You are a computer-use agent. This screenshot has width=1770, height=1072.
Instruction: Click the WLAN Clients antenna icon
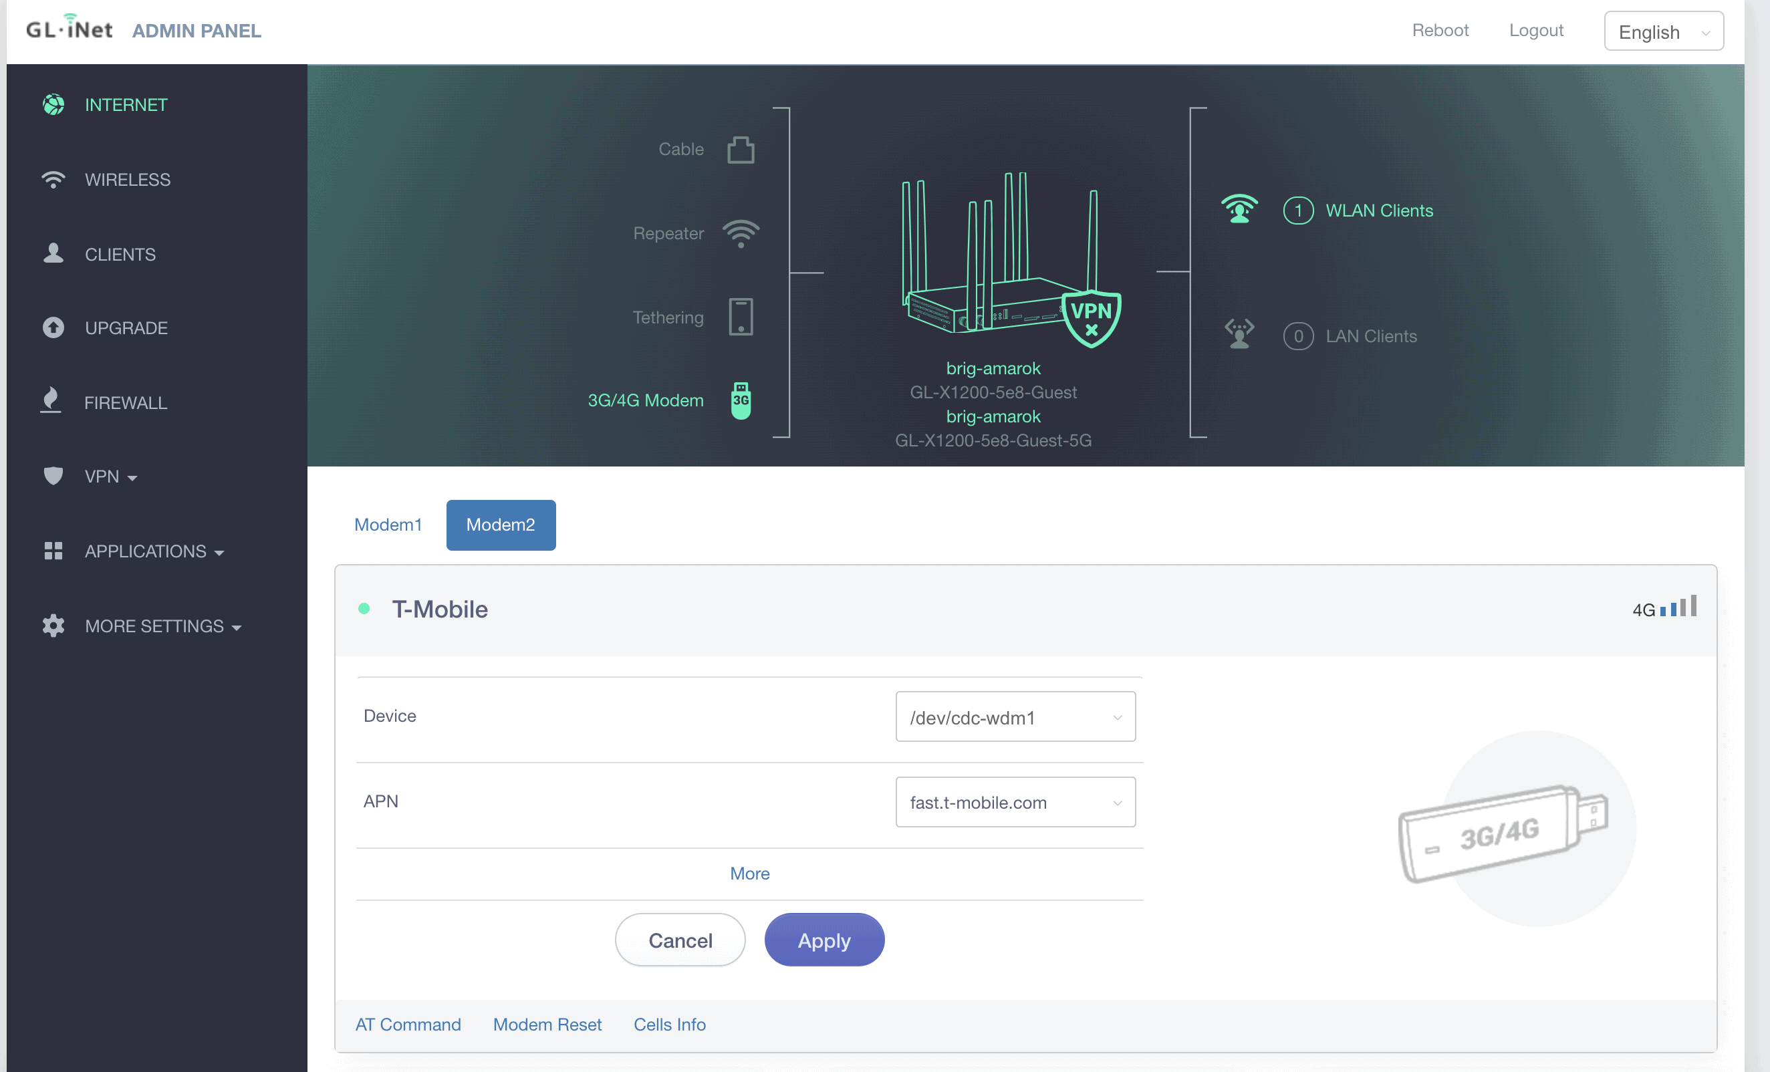[1239, 210]
